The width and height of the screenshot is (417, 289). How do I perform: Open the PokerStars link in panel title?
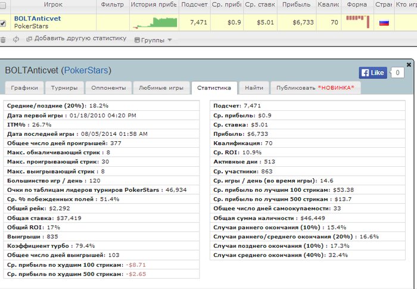click(86, 70)
